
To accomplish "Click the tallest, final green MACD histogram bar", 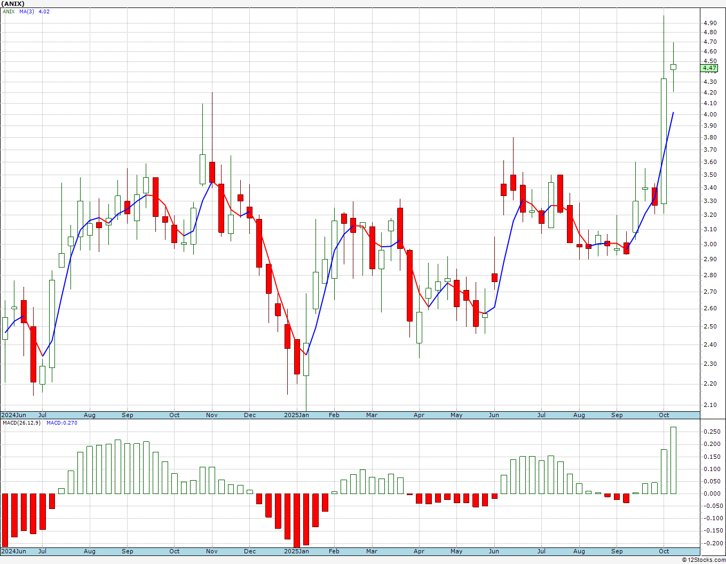I will point(673,460).
